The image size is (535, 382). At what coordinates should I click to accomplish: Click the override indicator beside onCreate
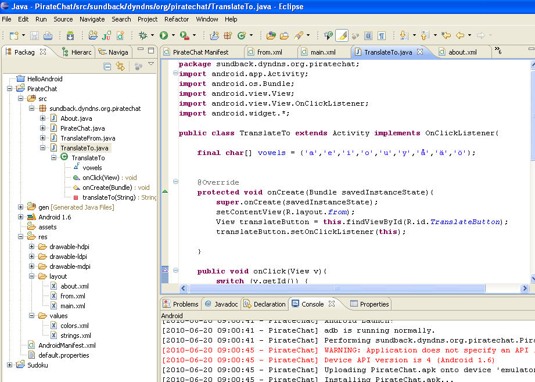coord(165,192)
